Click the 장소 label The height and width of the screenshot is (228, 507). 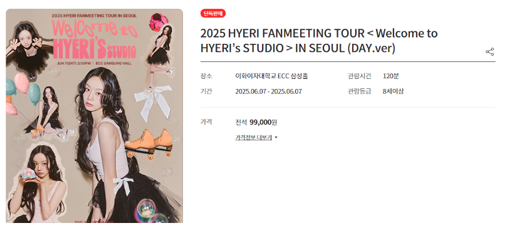tap(206, 76)
